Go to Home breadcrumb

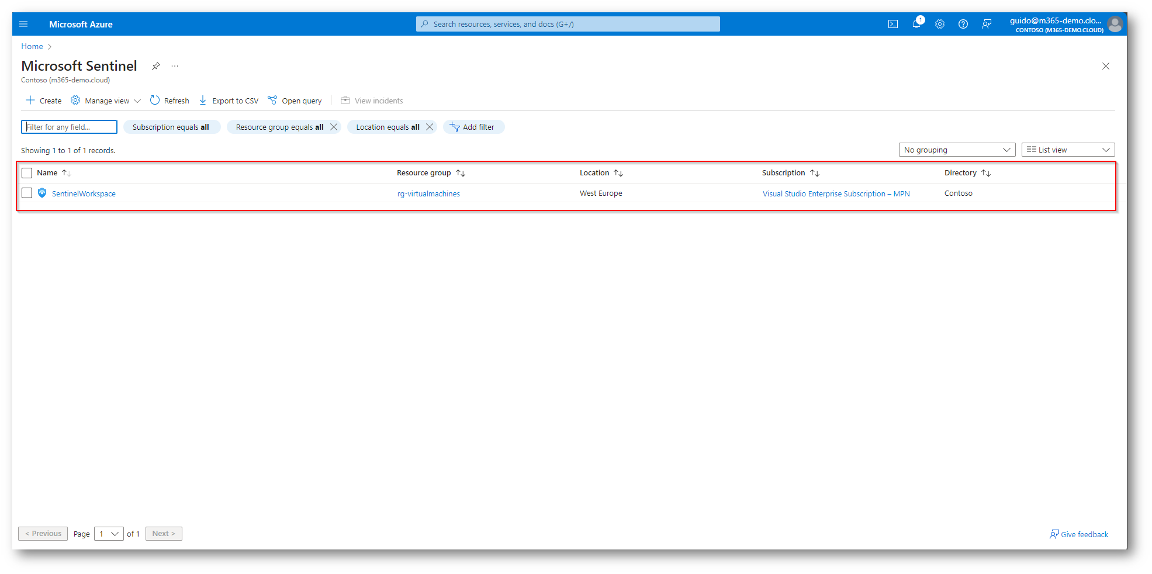pyautogui.click(x=32, y=46)
